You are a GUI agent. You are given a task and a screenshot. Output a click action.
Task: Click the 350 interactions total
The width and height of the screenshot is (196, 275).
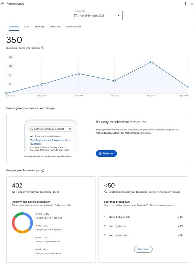point(14,40)
